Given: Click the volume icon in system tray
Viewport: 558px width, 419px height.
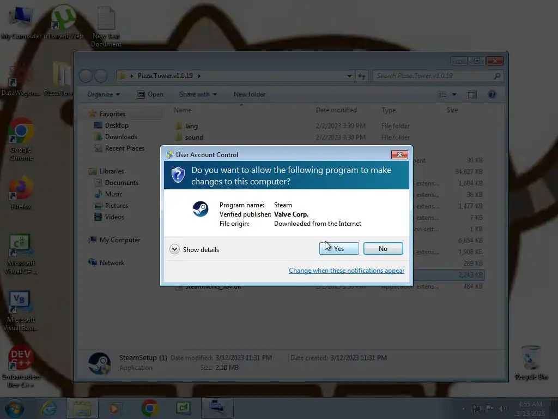Looking at the screenshot, I should coord(503,409).
